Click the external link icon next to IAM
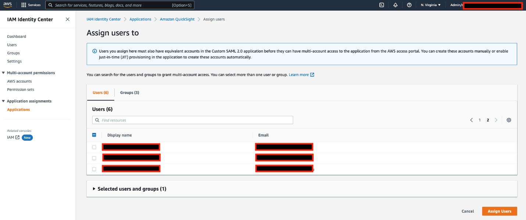The image size is (526, 220). tap(17, 137)
